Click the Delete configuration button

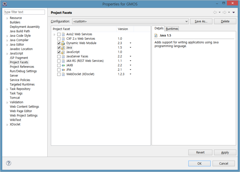(225, 21)
